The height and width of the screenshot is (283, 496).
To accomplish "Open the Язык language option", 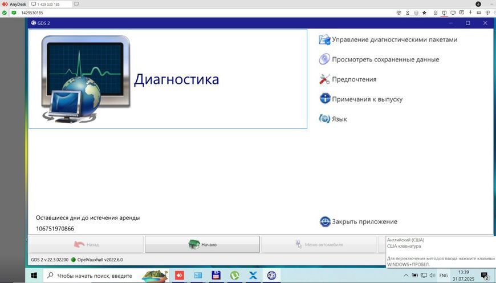I will [339, 119].
